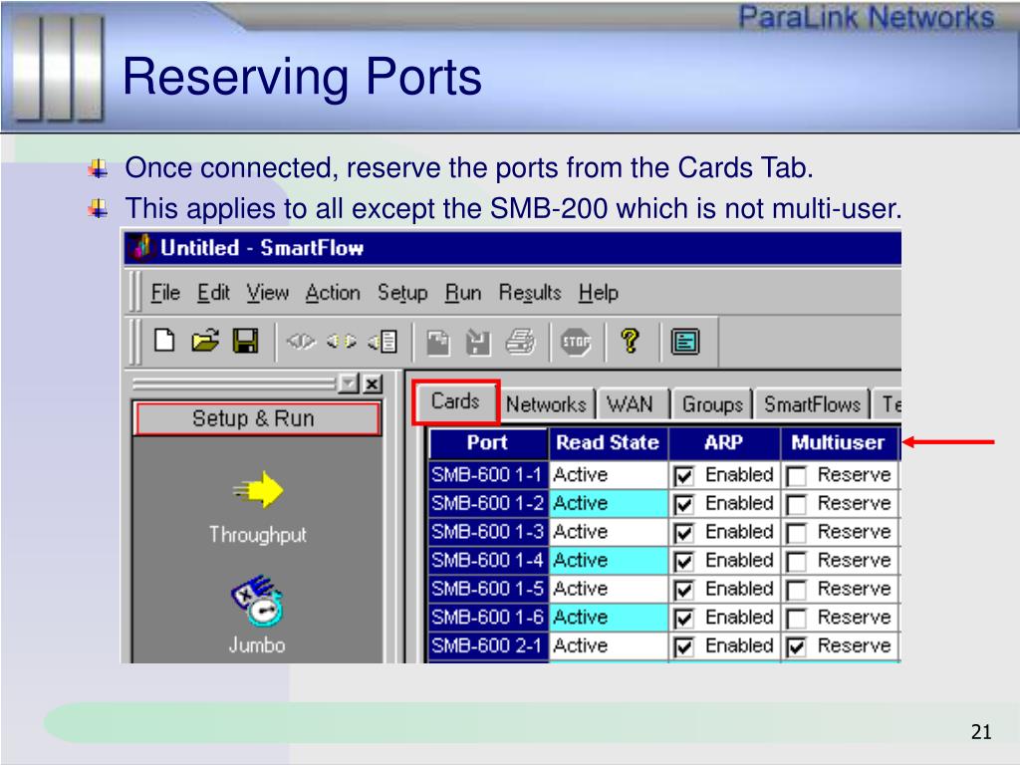Screen dimensions: 1020x765
Task: Open the View menu
Action: click(267, 293)
